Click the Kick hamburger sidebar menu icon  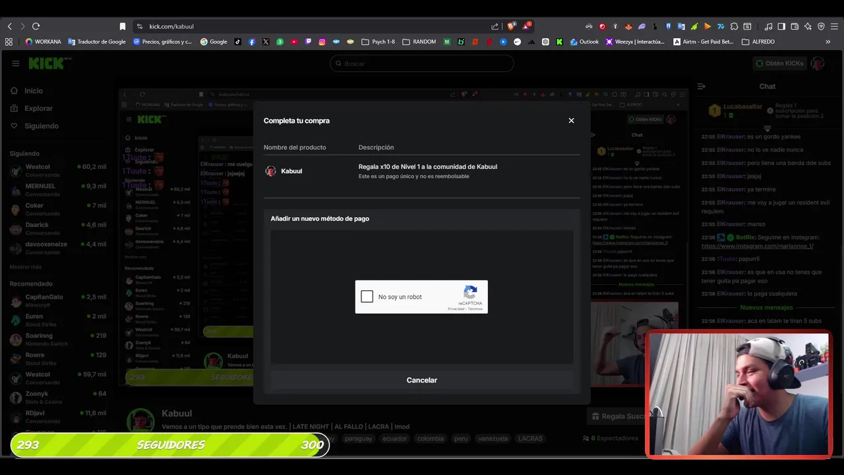click(x=15, y=63)
